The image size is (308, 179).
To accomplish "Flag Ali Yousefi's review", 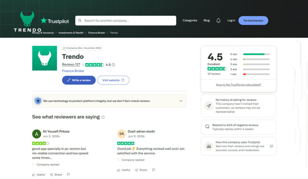I will tap(68, 175).
